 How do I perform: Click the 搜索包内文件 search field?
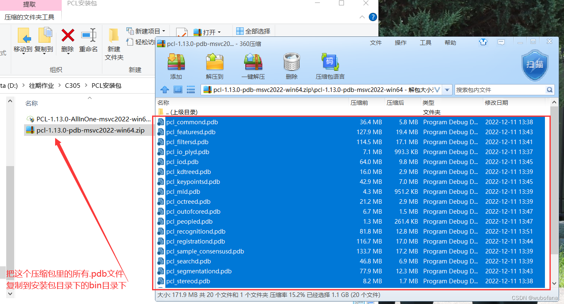[x=500, y=89]
